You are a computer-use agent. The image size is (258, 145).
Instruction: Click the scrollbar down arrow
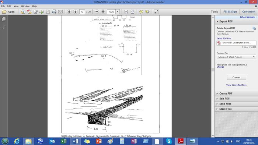[x=213, y=136]
